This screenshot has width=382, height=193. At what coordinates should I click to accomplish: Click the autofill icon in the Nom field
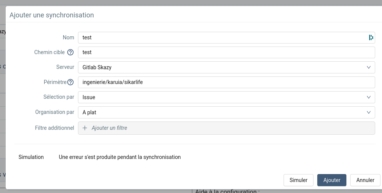[371, 37]
